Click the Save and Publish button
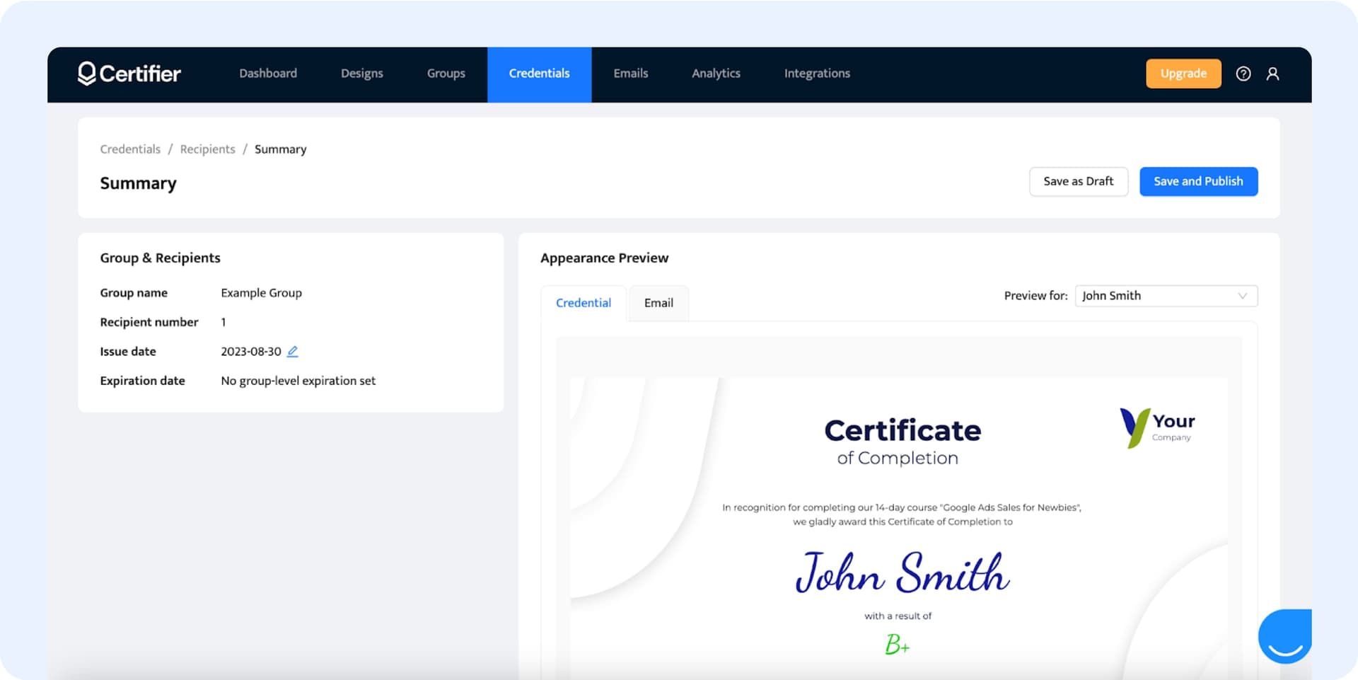The width and height of the screenshot is (1358, 680). click(x=1198, y=181)
